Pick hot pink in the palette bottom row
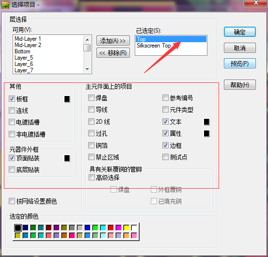This screenshot has width=268, height=257. click(72, 236)
